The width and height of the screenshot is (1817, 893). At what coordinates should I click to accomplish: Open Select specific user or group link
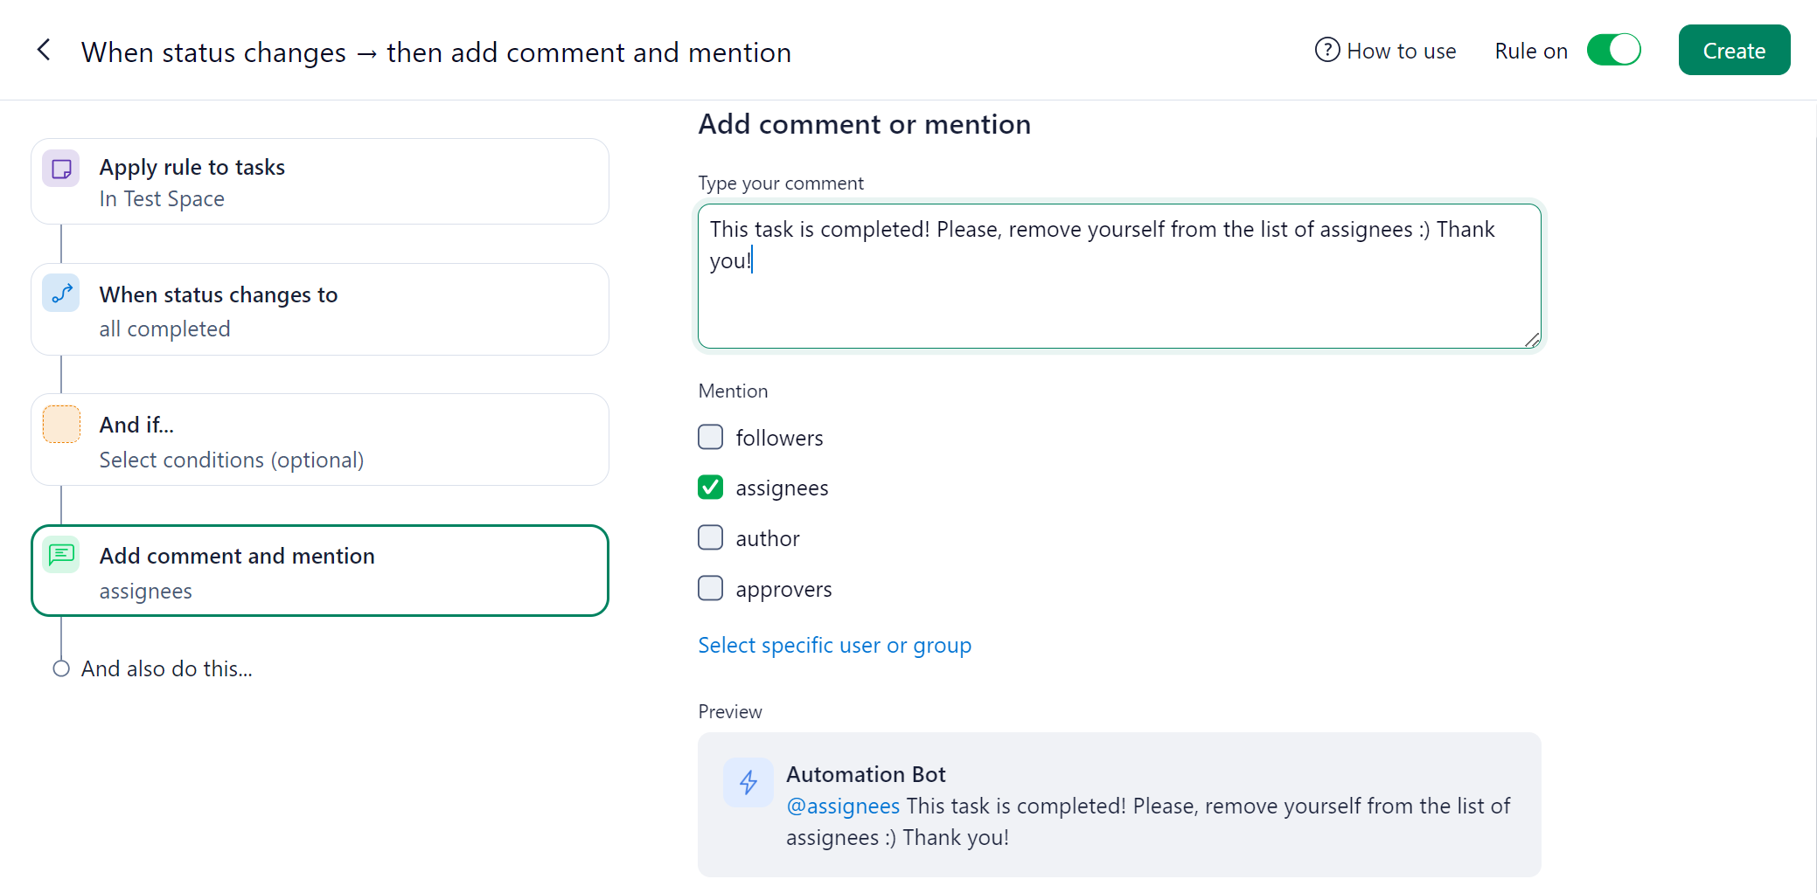834,646
